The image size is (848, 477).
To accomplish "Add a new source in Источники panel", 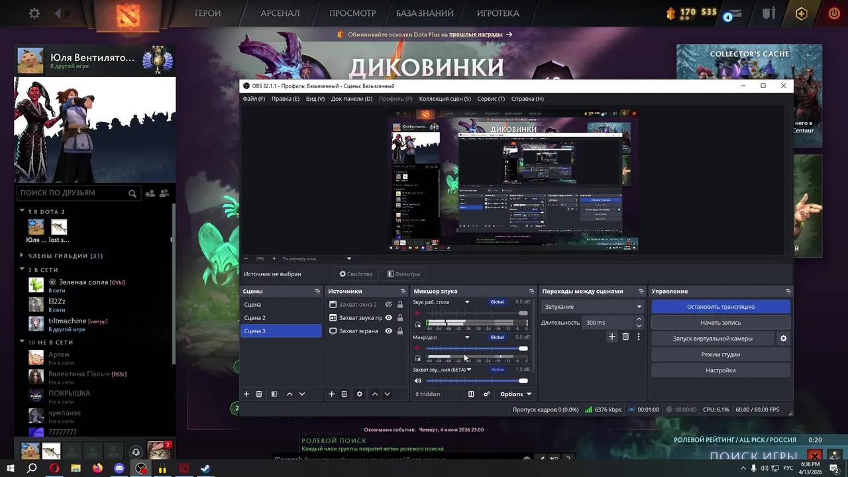I will [x=332, y=394].
